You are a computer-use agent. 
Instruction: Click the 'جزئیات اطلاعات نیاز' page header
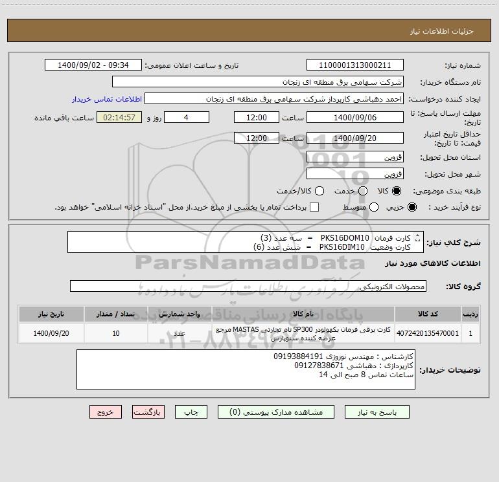pyautogui.click(x=441, y=31)
